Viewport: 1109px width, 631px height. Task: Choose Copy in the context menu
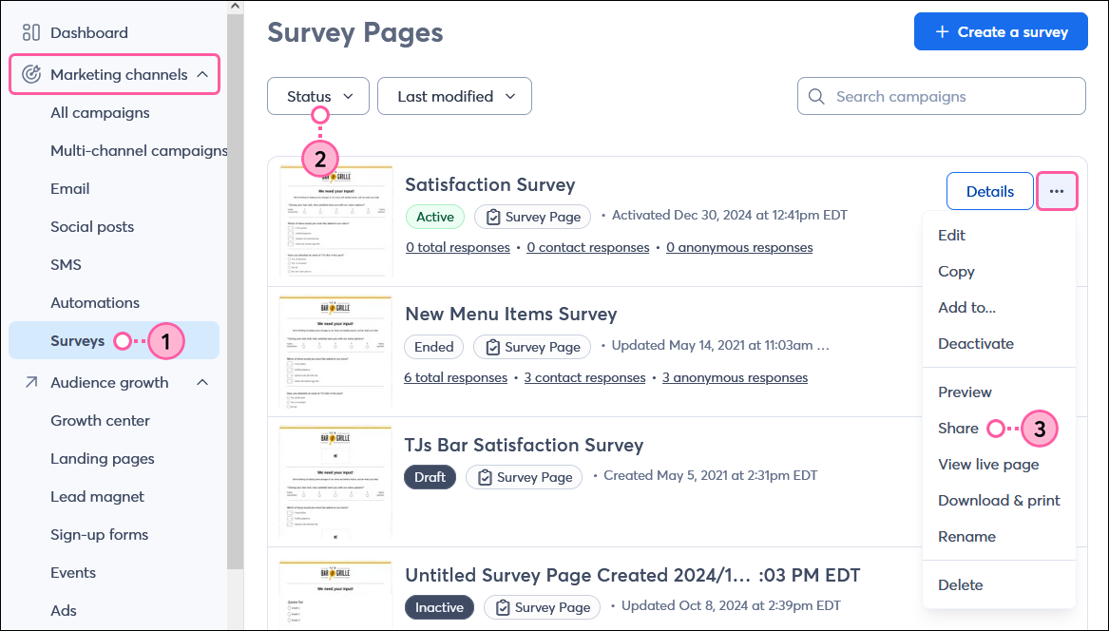956,272
